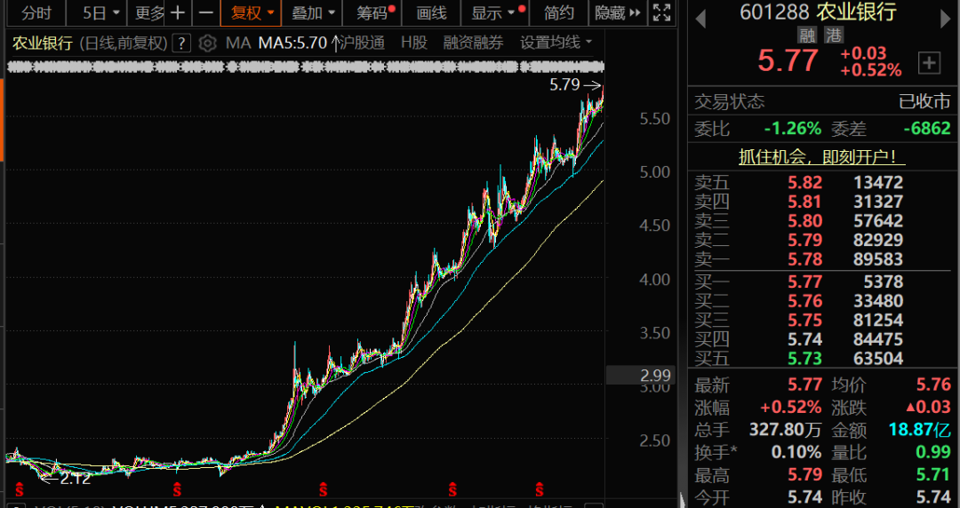The height and width of the screenshot is (508, 960).
Task: Select 买四 bid price 5.74
Action: click(x=804, y=339)
